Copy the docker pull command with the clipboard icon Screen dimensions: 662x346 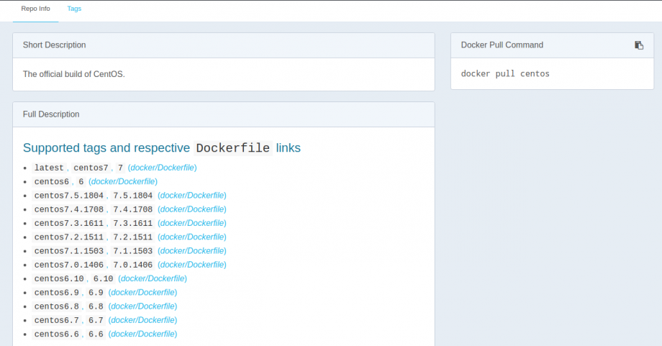tap(639, 45)
